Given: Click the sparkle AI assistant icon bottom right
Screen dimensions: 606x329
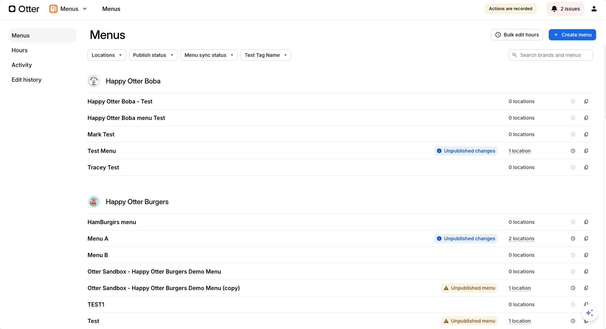Looking at the screenshot, I should [x=590, y=313].
